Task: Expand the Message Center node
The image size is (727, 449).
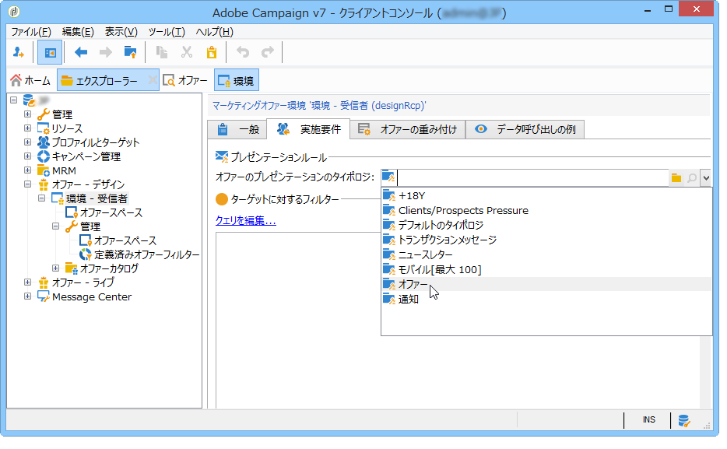Action: 27,296
